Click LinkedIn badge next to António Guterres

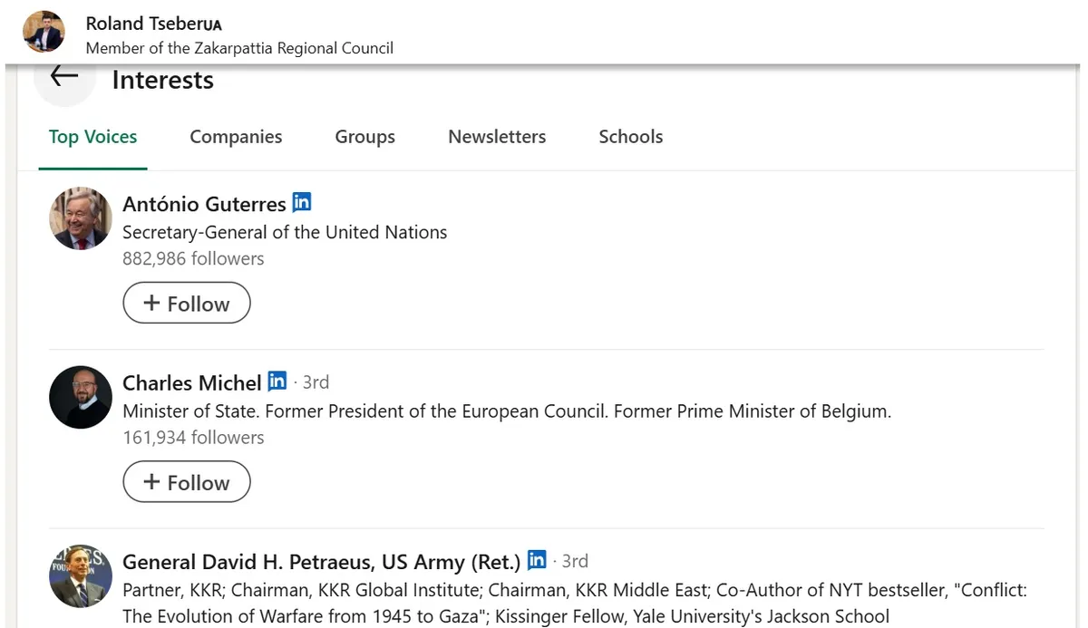[x=302, y=202]
